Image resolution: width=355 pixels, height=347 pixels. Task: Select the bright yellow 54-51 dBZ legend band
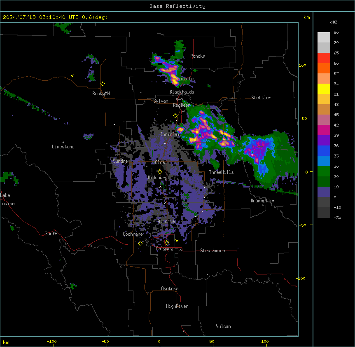(324, 89)
